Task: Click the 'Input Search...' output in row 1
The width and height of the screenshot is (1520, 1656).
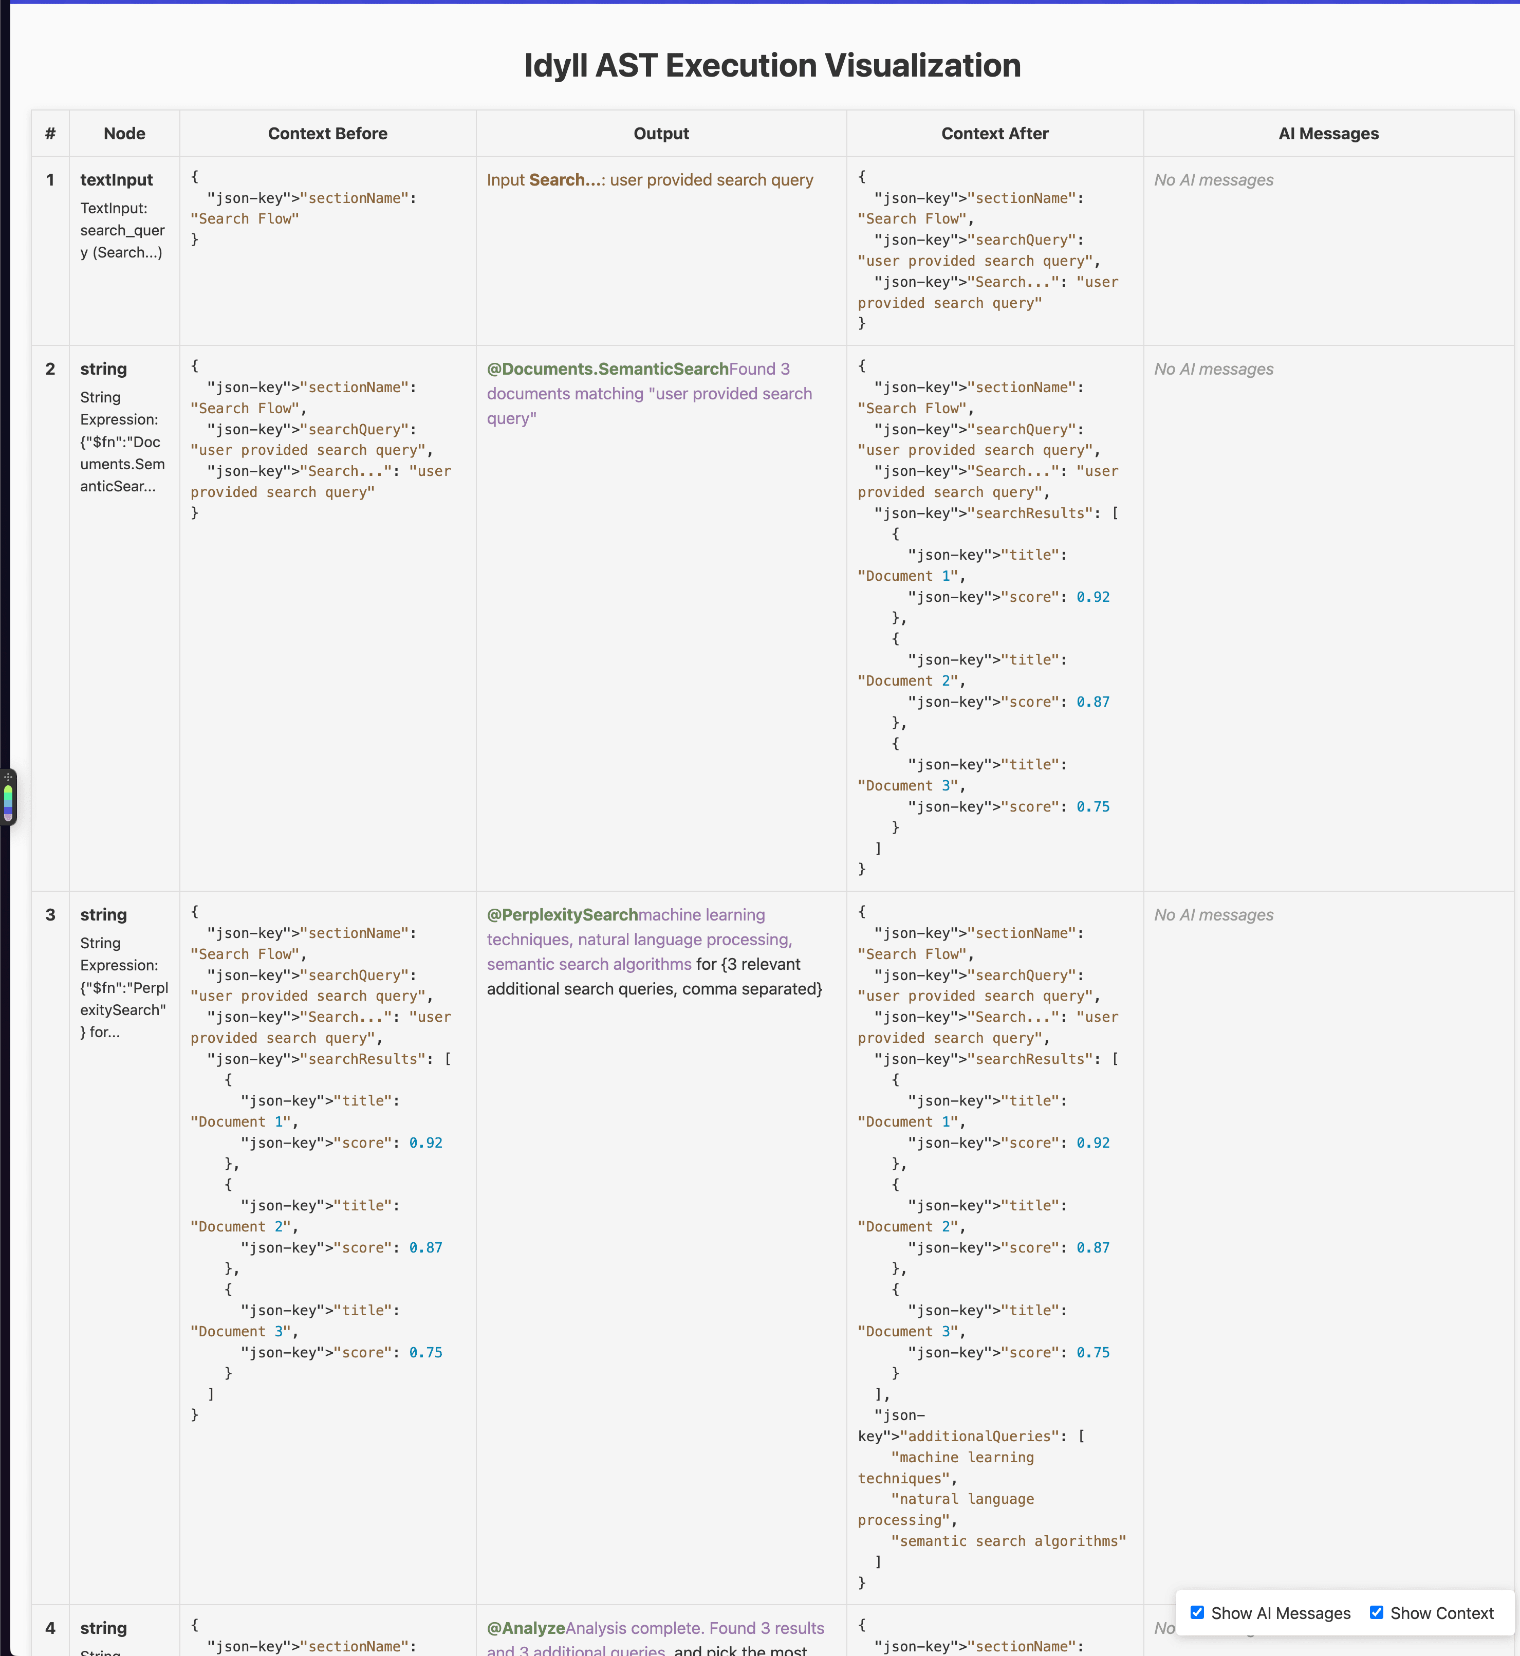Action: 650,180
